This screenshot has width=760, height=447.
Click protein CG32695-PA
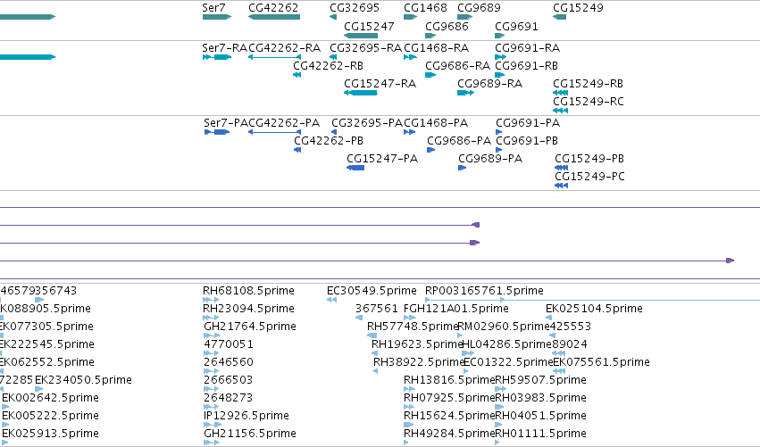tap(367, 123)
